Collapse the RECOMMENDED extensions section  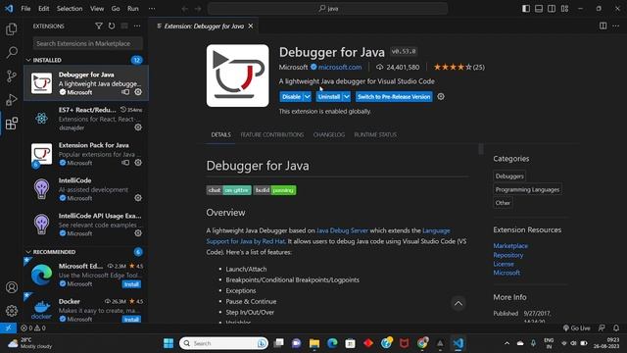(28, 252)
